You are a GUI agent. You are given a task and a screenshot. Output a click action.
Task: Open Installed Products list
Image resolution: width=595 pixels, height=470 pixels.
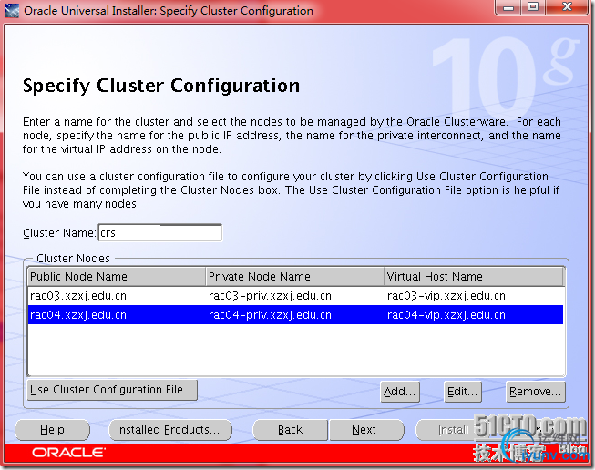170,430
